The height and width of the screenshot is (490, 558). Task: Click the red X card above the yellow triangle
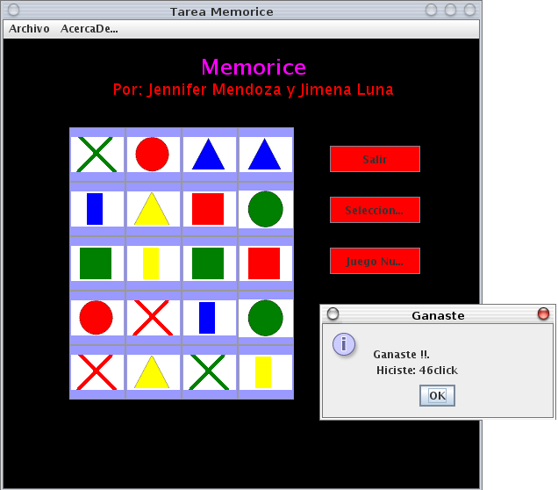click(154, 318)
